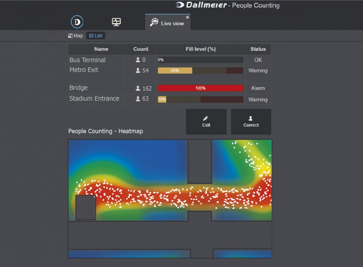Click the Correct button
363x267 pixels.
[251, 122]
